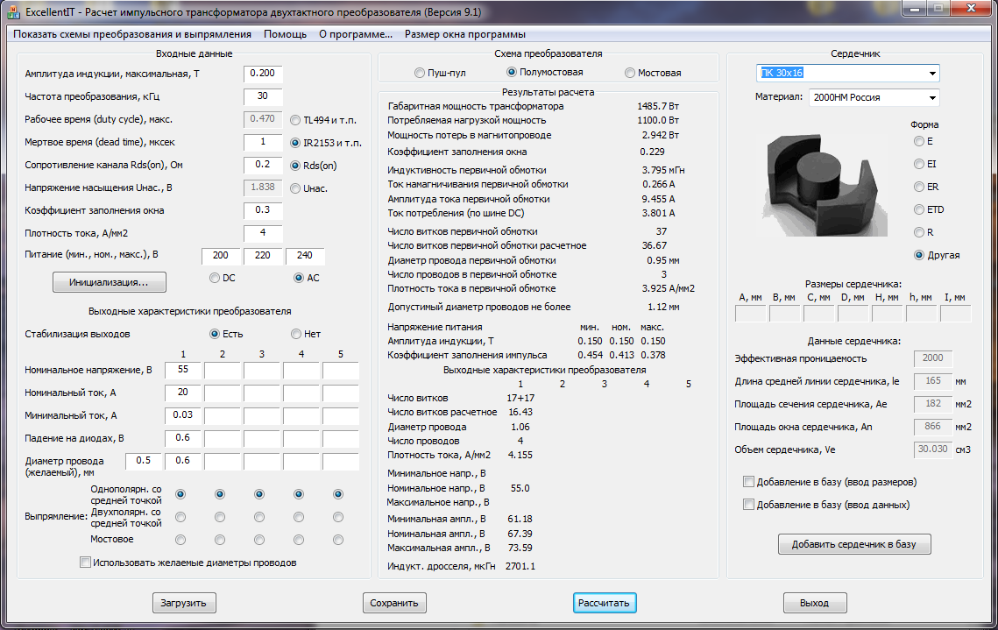Screen dimensions: 998x630
Task: Choose the ETD core shape option
Action: [x=918, y=209]
